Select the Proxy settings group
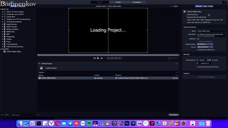This screenshot has width=228, height=128. point(9,42)
